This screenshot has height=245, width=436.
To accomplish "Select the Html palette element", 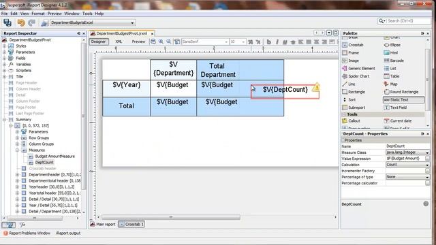I will tap(391, 52).
